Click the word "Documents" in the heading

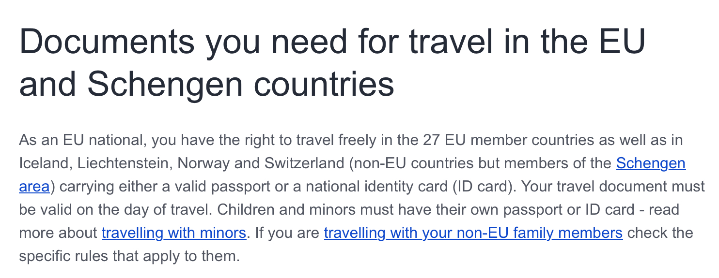click(107, 42)
